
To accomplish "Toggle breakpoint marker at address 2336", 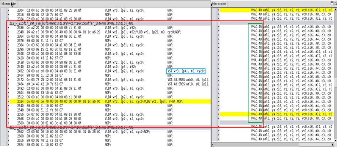I will (8, 28).
